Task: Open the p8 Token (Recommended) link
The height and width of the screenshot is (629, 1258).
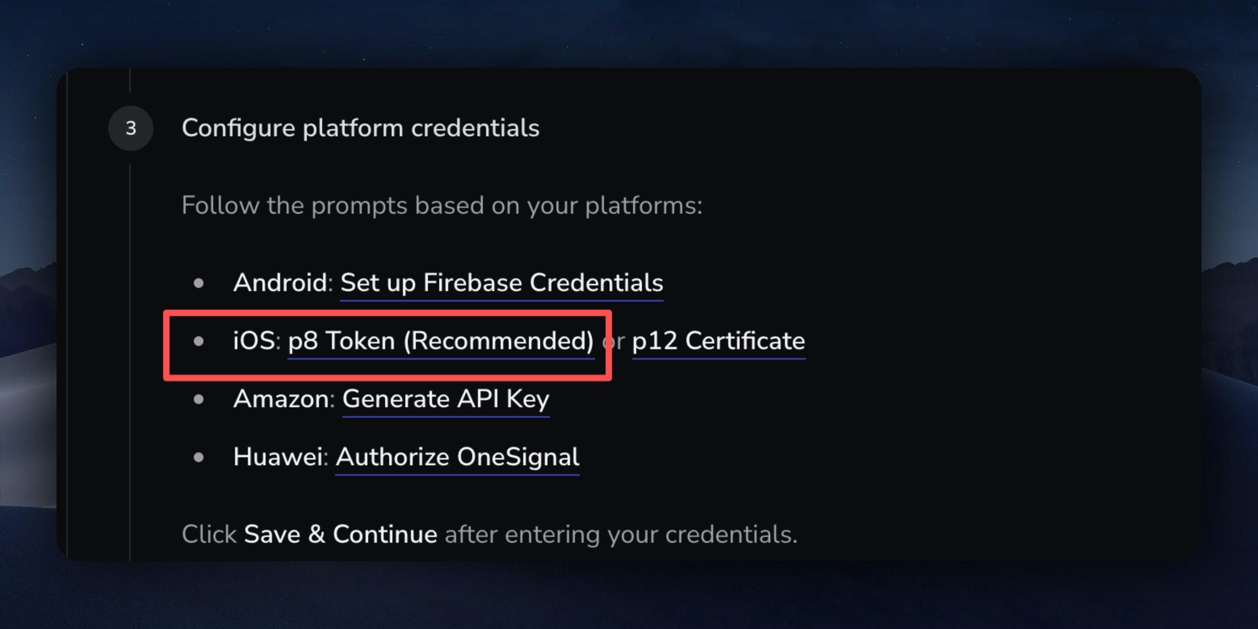Action: pyautogui.click(x=440, y=341)
